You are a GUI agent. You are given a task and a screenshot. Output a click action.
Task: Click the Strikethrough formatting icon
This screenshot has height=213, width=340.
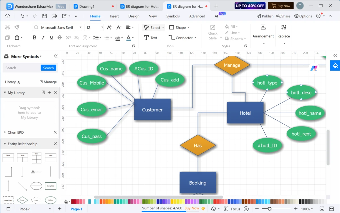click(60, 37)
